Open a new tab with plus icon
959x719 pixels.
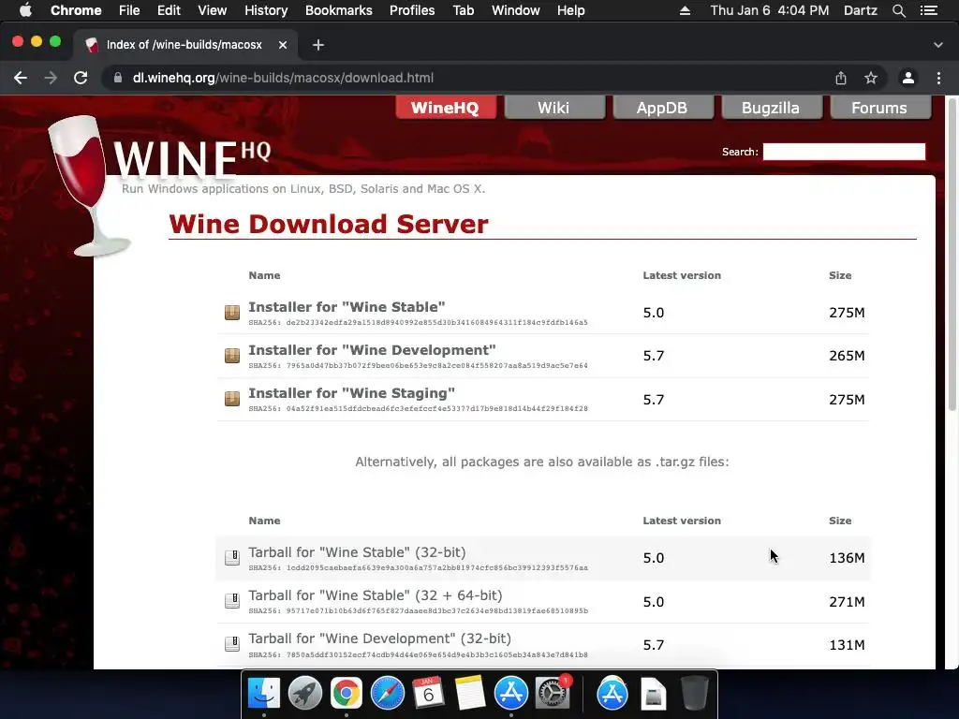(318, 45)
